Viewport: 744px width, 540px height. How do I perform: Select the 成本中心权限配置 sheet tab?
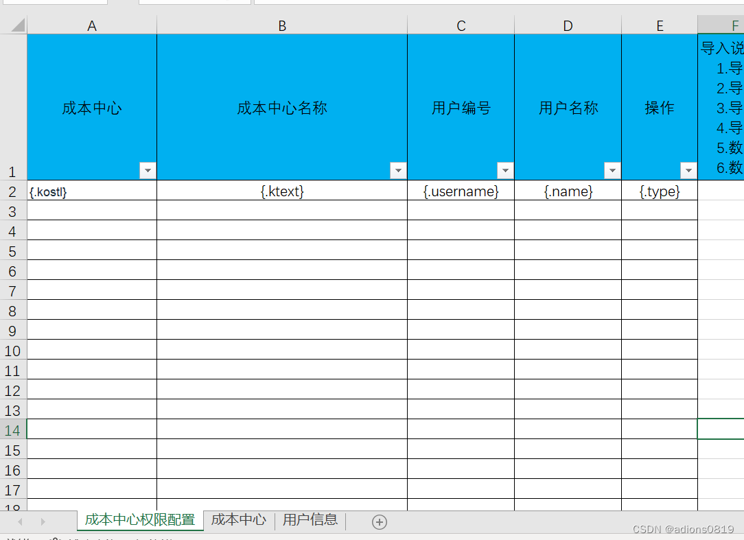click(140, 521)
